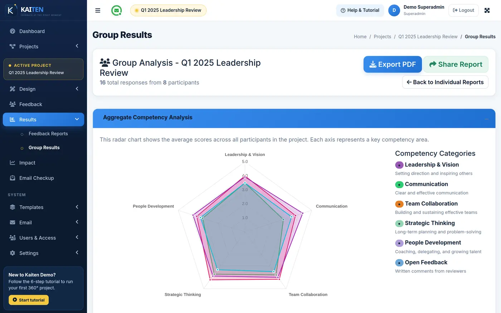Click the Feedback people icon
The width and height of the screenshot is (501, 313).
click(13, 104)
